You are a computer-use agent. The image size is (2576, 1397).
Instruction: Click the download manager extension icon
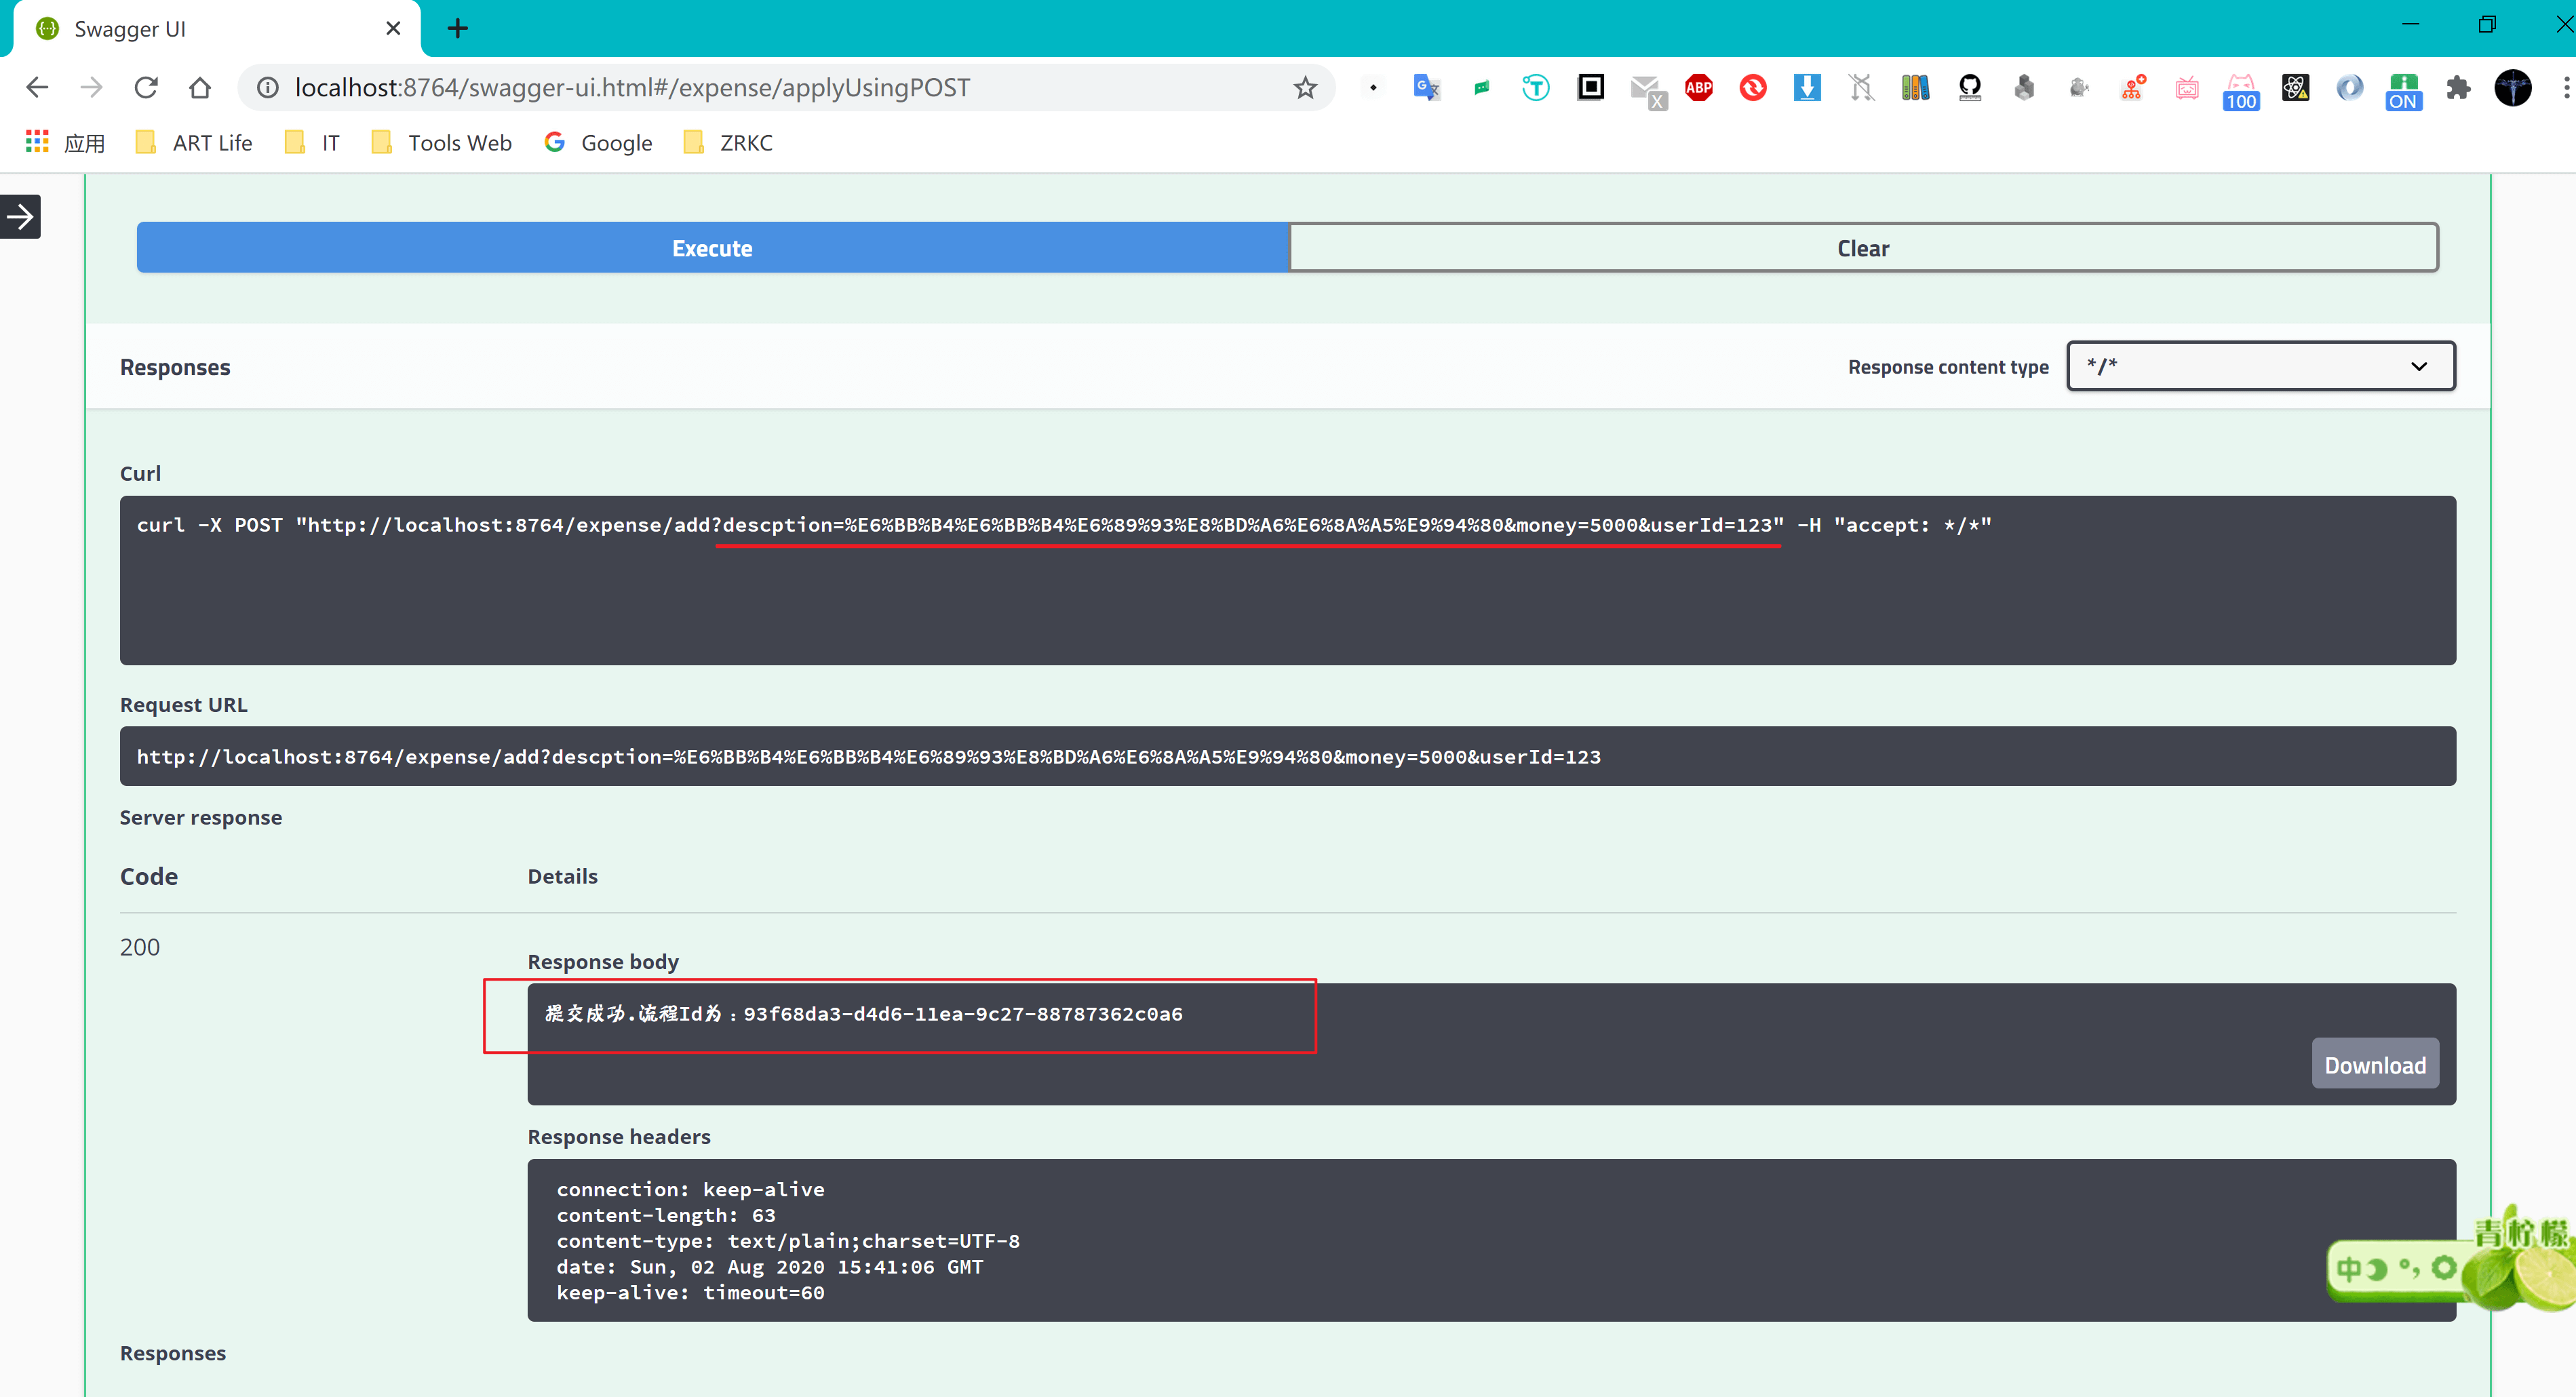point(1807,87)
